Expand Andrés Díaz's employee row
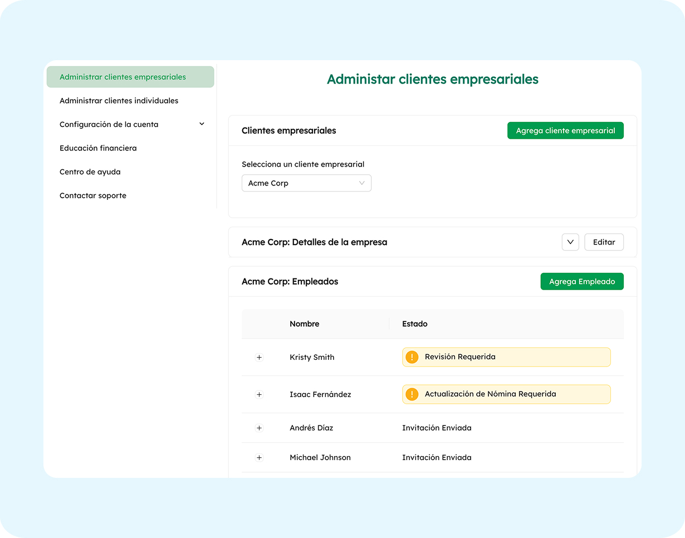Image resolution: width=685 pixels, height=538 pixels. point(259,428)
